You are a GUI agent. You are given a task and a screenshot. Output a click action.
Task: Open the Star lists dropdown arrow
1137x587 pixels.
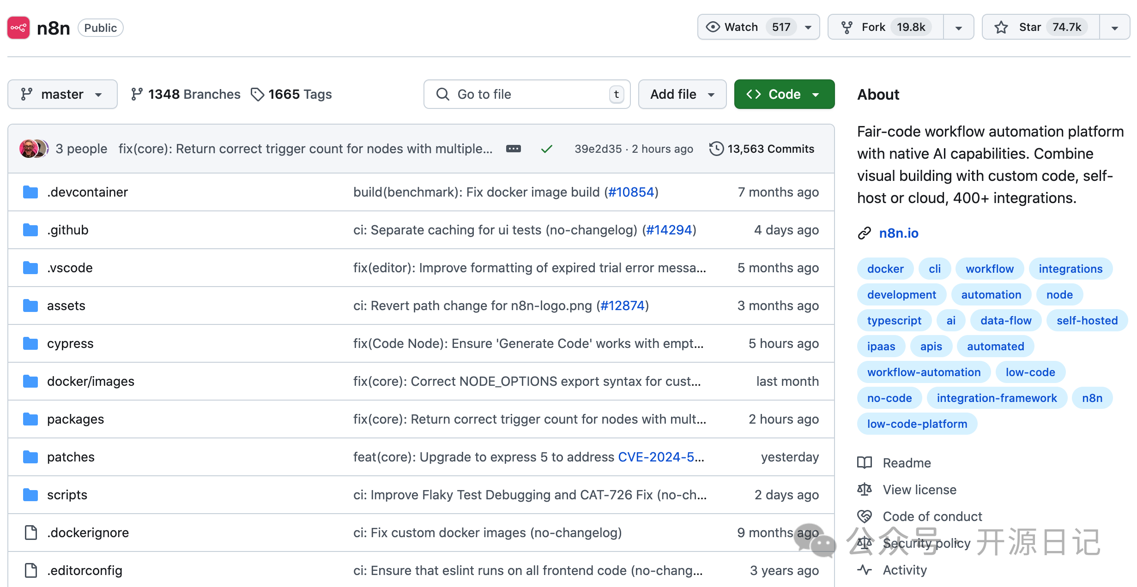click(1115, 28)
